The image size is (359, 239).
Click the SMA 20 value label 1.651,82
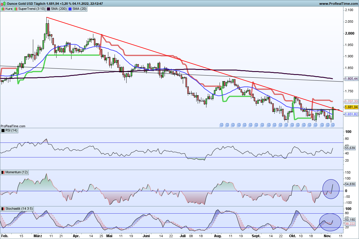click(351, 114)
